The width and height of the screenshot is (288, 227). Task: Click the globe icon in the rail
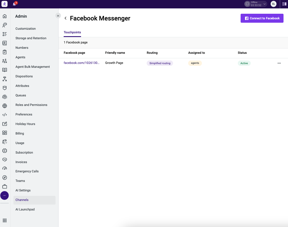4,106
